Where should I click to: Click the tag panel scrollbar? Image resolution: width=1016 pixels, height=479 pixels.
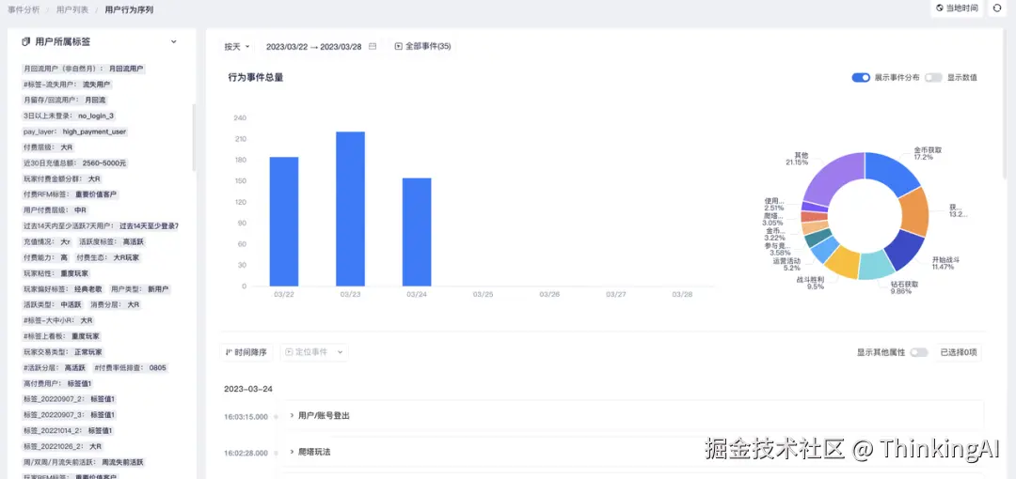tap(193, 137)
